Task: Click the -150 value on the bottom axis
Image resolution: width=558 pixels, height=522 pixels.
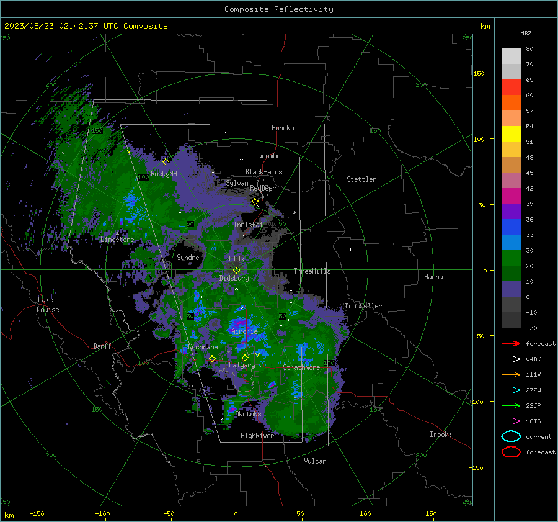Action: 37,513
